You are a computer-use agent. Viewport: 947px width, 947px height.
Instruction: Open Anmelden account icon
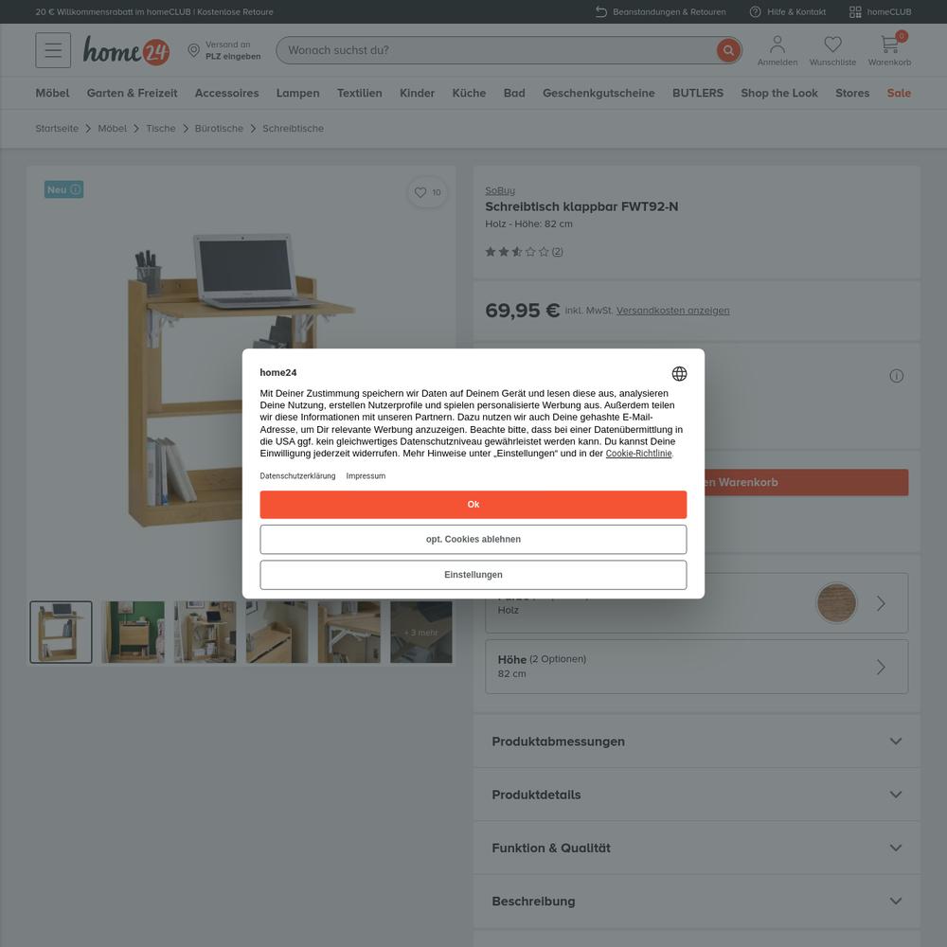(777, 50)
